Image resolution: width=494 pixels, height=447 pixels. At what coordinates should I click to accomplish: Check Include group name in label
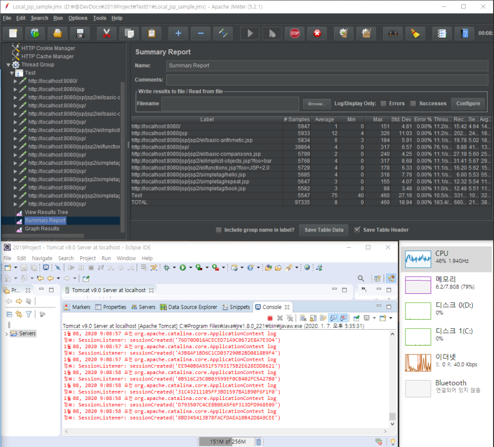[218, 230]
